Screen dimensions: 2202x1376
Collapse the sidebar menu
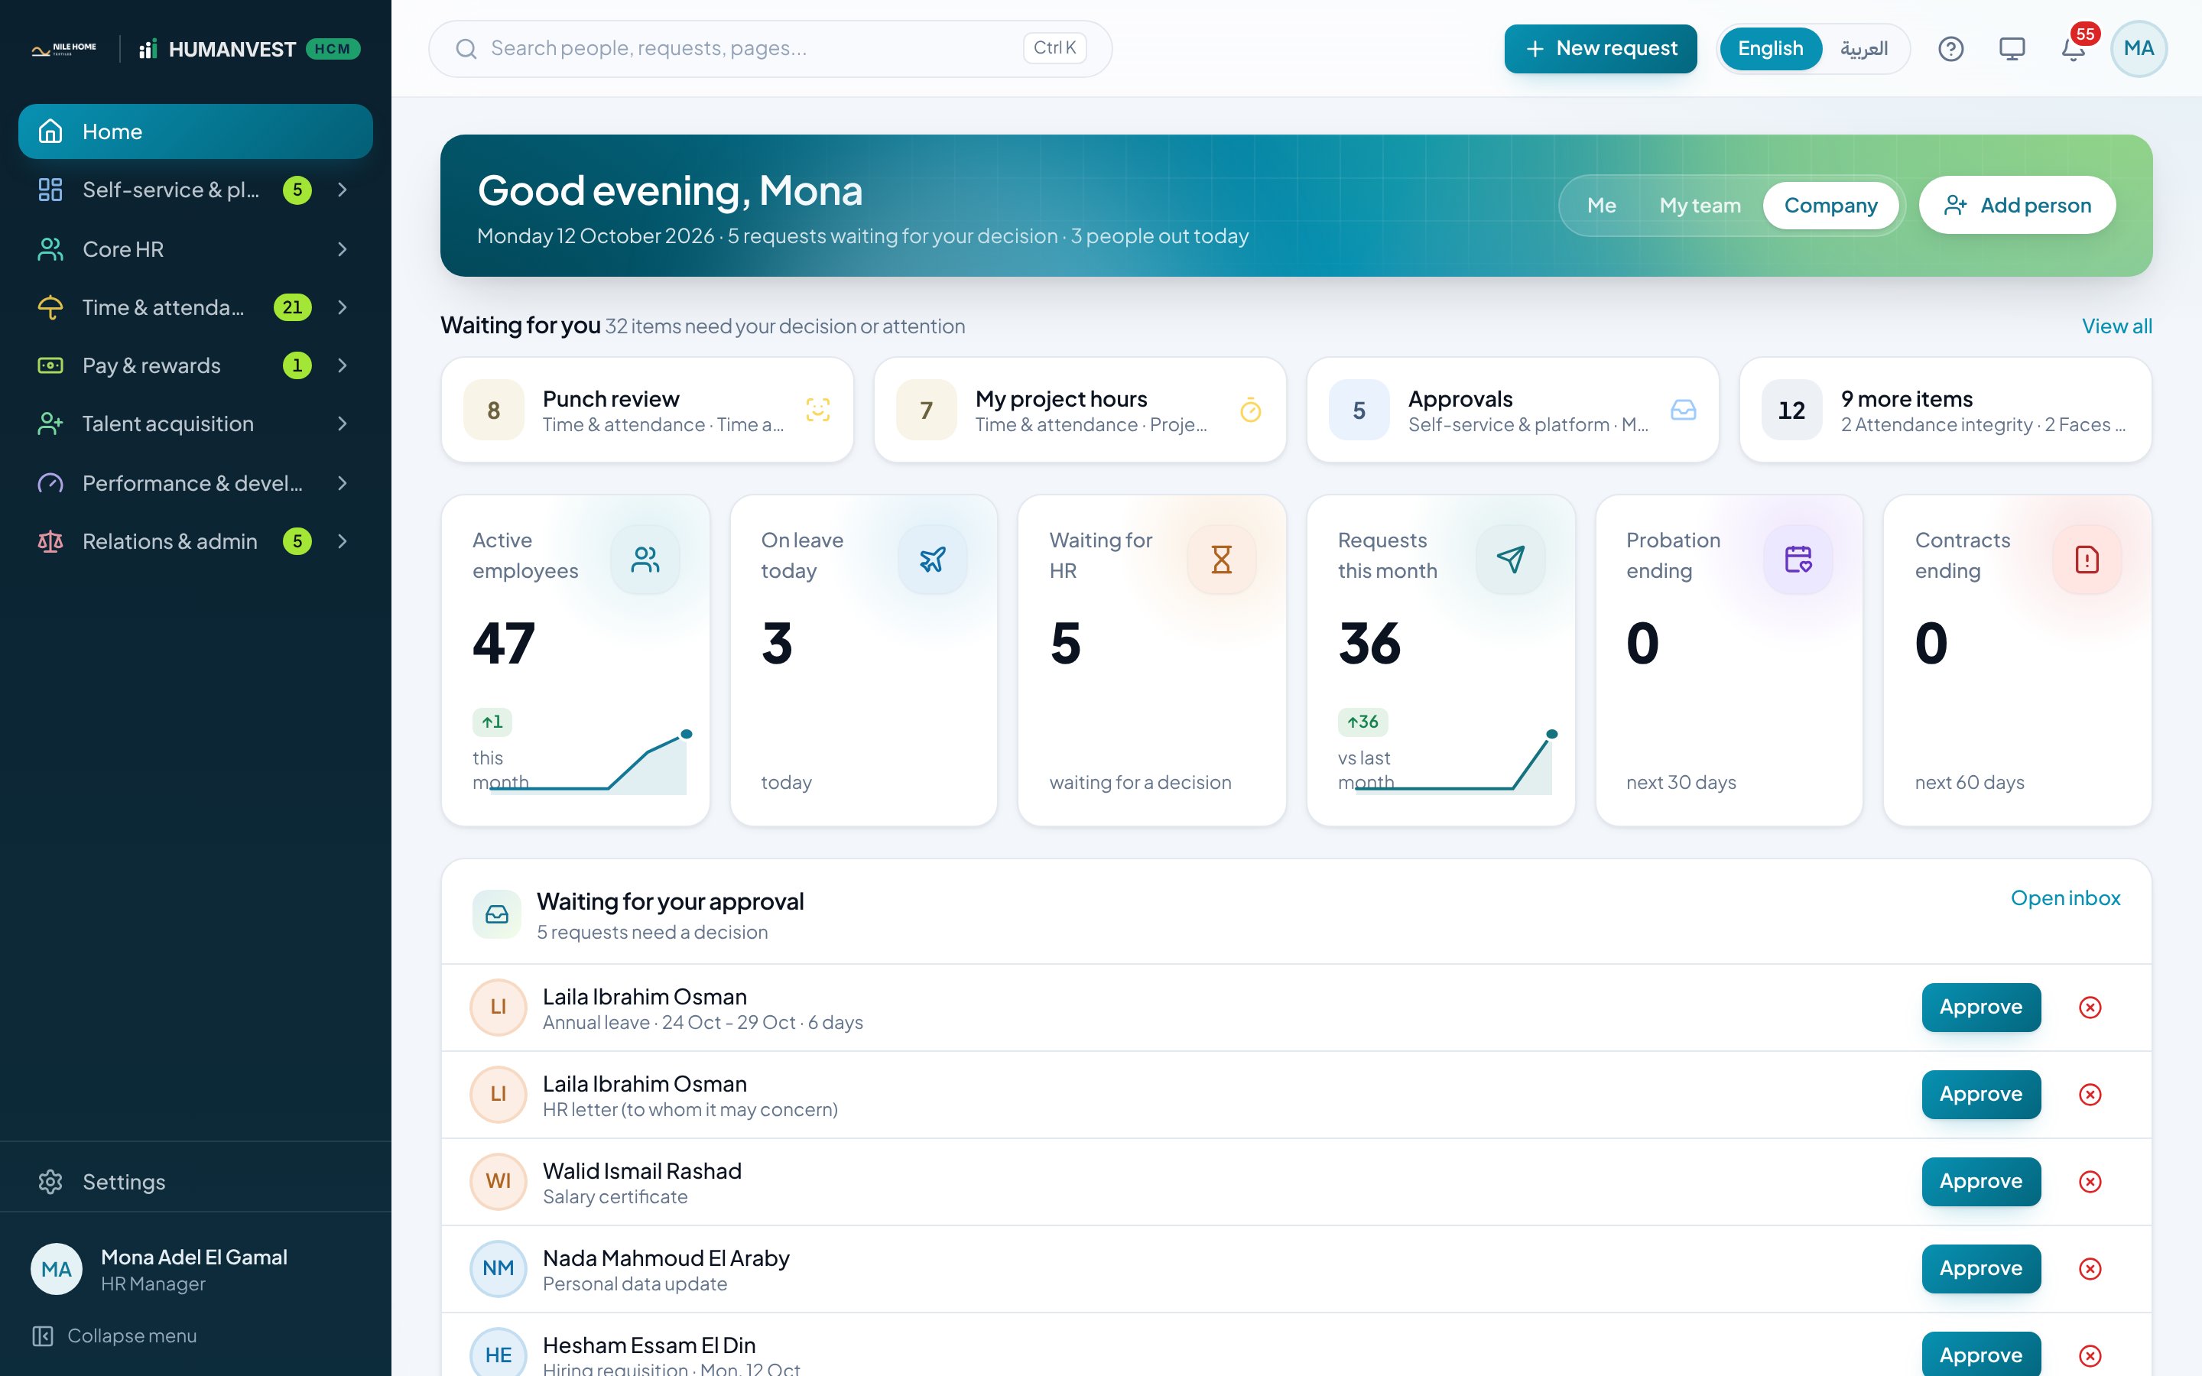[115, 1335]
